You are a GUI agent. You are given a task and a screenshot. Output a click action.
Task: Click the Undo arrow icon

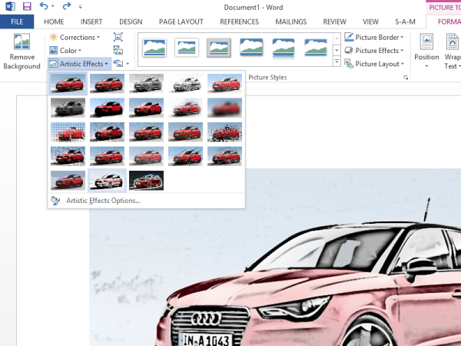click(x=44, y=6)
